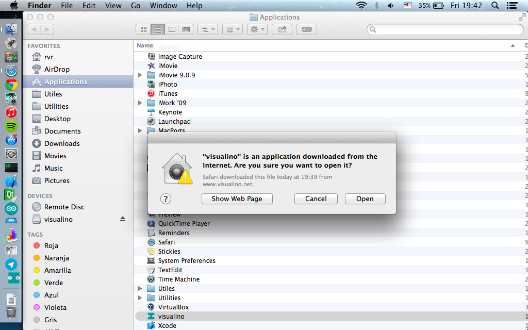Image resolution: width=528 pixels, height=330 pixels.
Task: Open Arduino in the Dock
Action: [11, 209]
